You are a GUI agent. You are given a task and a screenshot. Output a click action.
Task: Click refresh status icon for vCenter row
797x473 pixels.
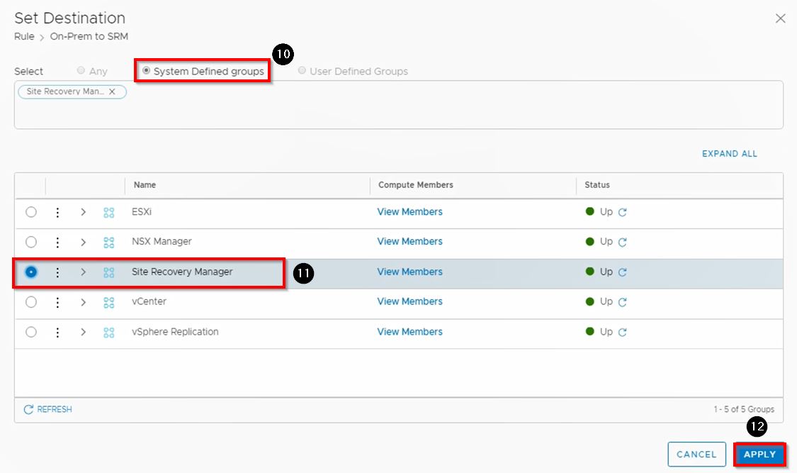(x=622, y=302)
